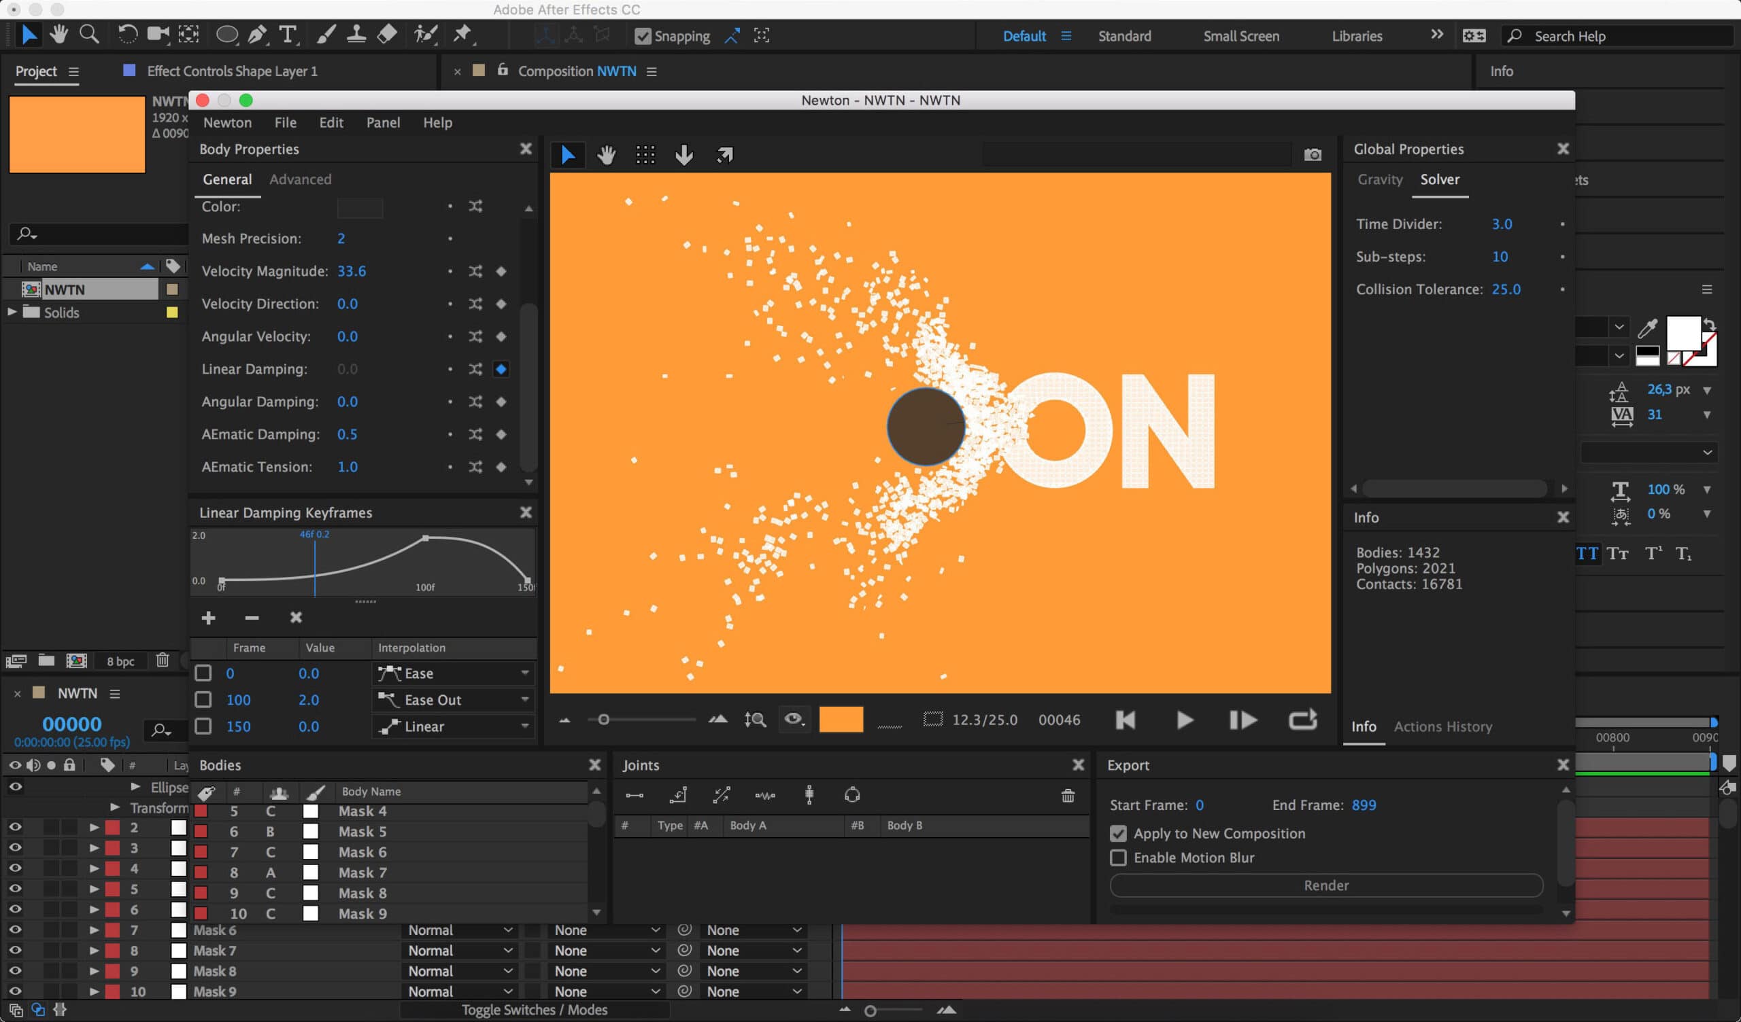Expand the Advanced tab in Body Properties
Image resolution: width=1741 pixels, height=1022 pixels.
[301, 179]
